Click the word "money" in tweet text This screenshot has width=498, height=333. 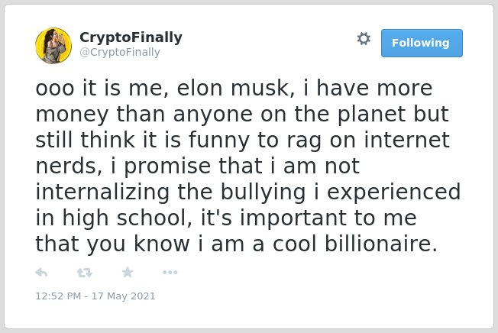coord(72,115)
